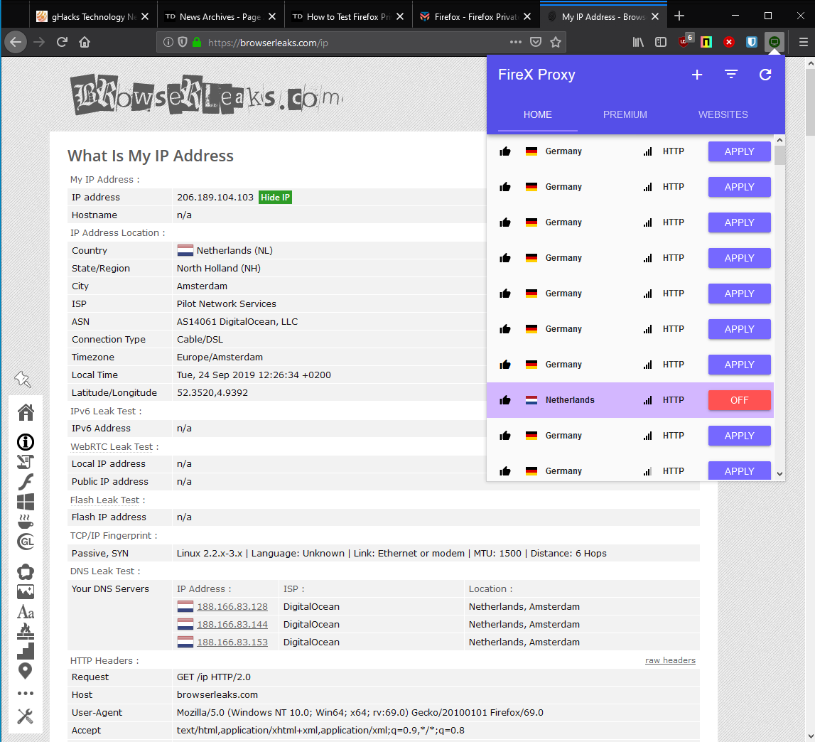Click the browser back arrow
The height and width of the screenshot is (742, 815).
(16, 42)
